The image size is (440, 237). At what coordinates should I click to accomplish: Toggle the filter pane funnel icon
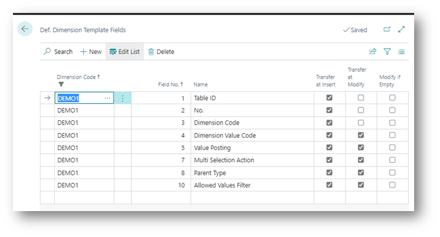(x=387, y=51)
